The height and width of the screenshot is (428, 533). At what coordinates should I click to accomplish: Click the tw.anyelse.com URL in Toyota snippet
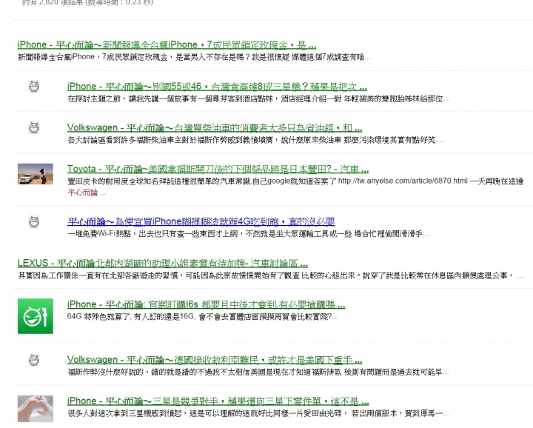pyautogui.click(x=403, y=181)
